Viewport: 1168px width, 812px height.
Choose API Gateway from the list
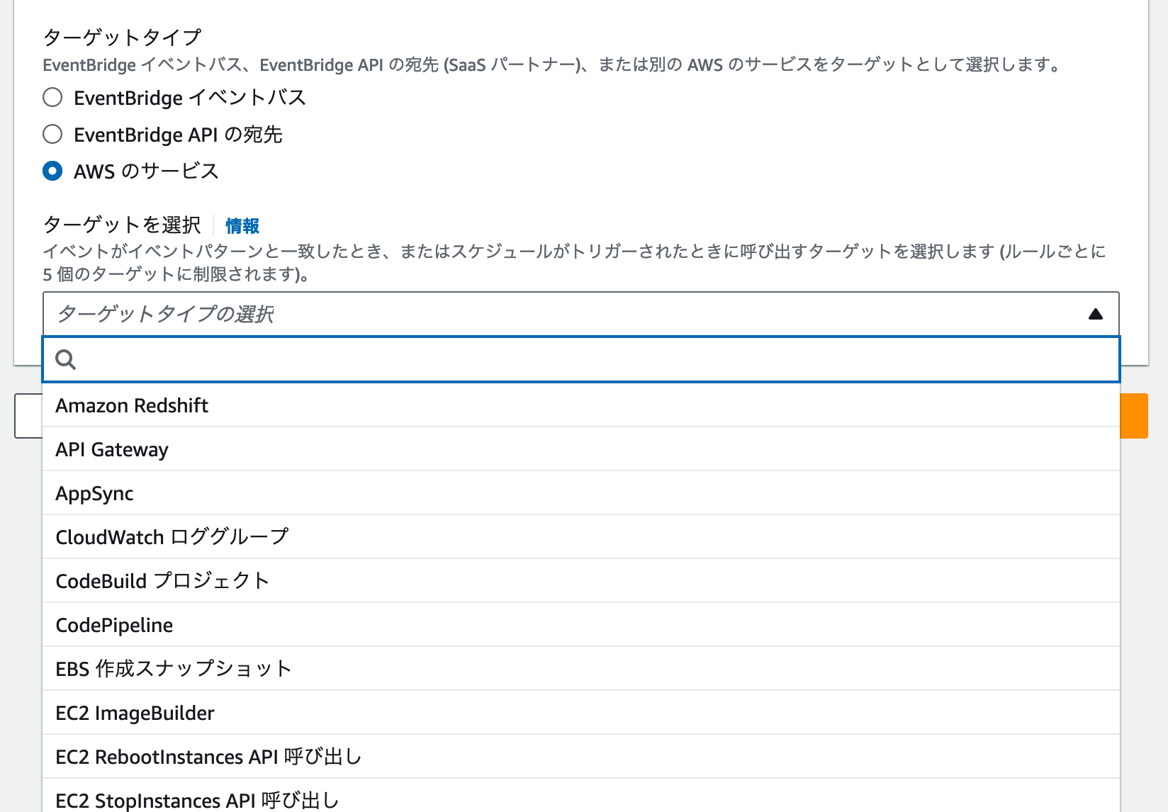click(x=581, y=449)
